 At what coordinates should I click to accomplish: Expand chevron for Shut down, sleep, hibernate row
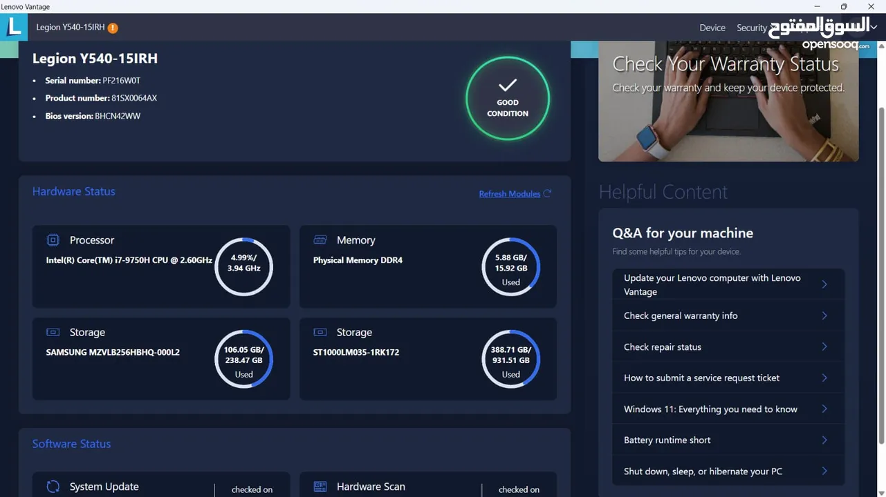pos(824,471)
